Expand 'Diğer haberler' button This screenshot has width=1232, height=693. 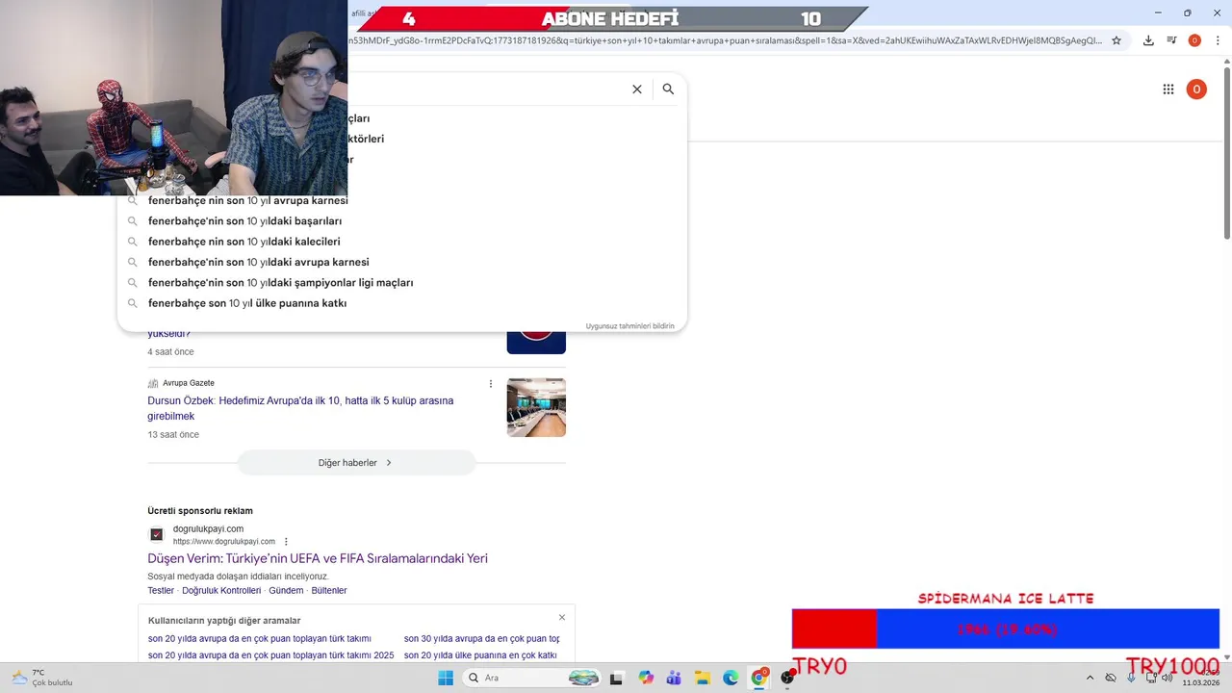[x=356, y=463]
